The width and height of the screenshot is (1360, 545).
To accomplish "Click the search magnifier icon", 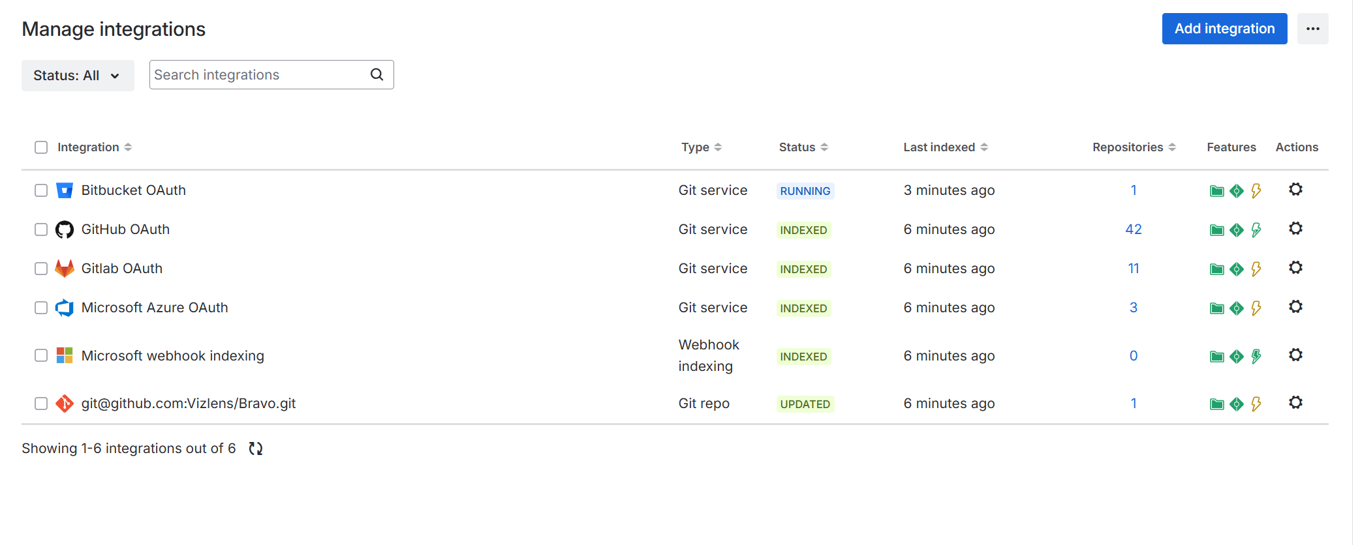I will (x=377, y=75).
